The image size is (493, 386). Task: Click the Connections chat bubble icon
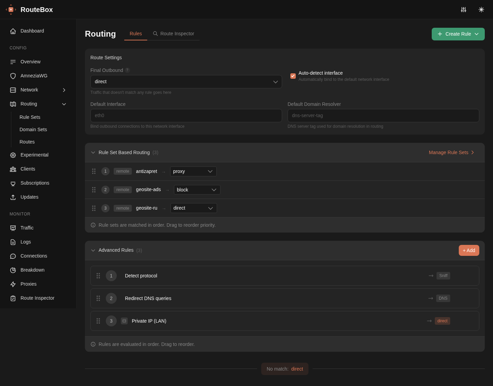click(x=13, y=256)
